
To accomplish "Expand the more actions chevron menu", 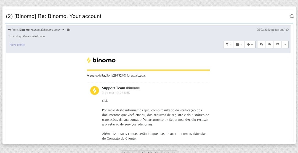I will click(x=285, y=44).
